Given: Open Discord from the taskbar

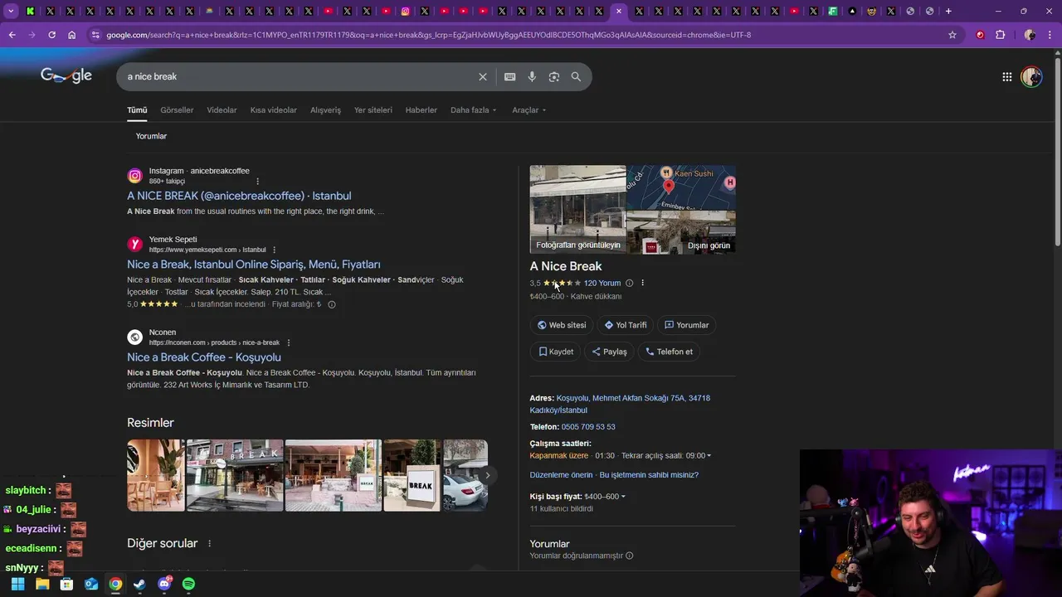Looking at the screenshot, I should tap(164, 584).
